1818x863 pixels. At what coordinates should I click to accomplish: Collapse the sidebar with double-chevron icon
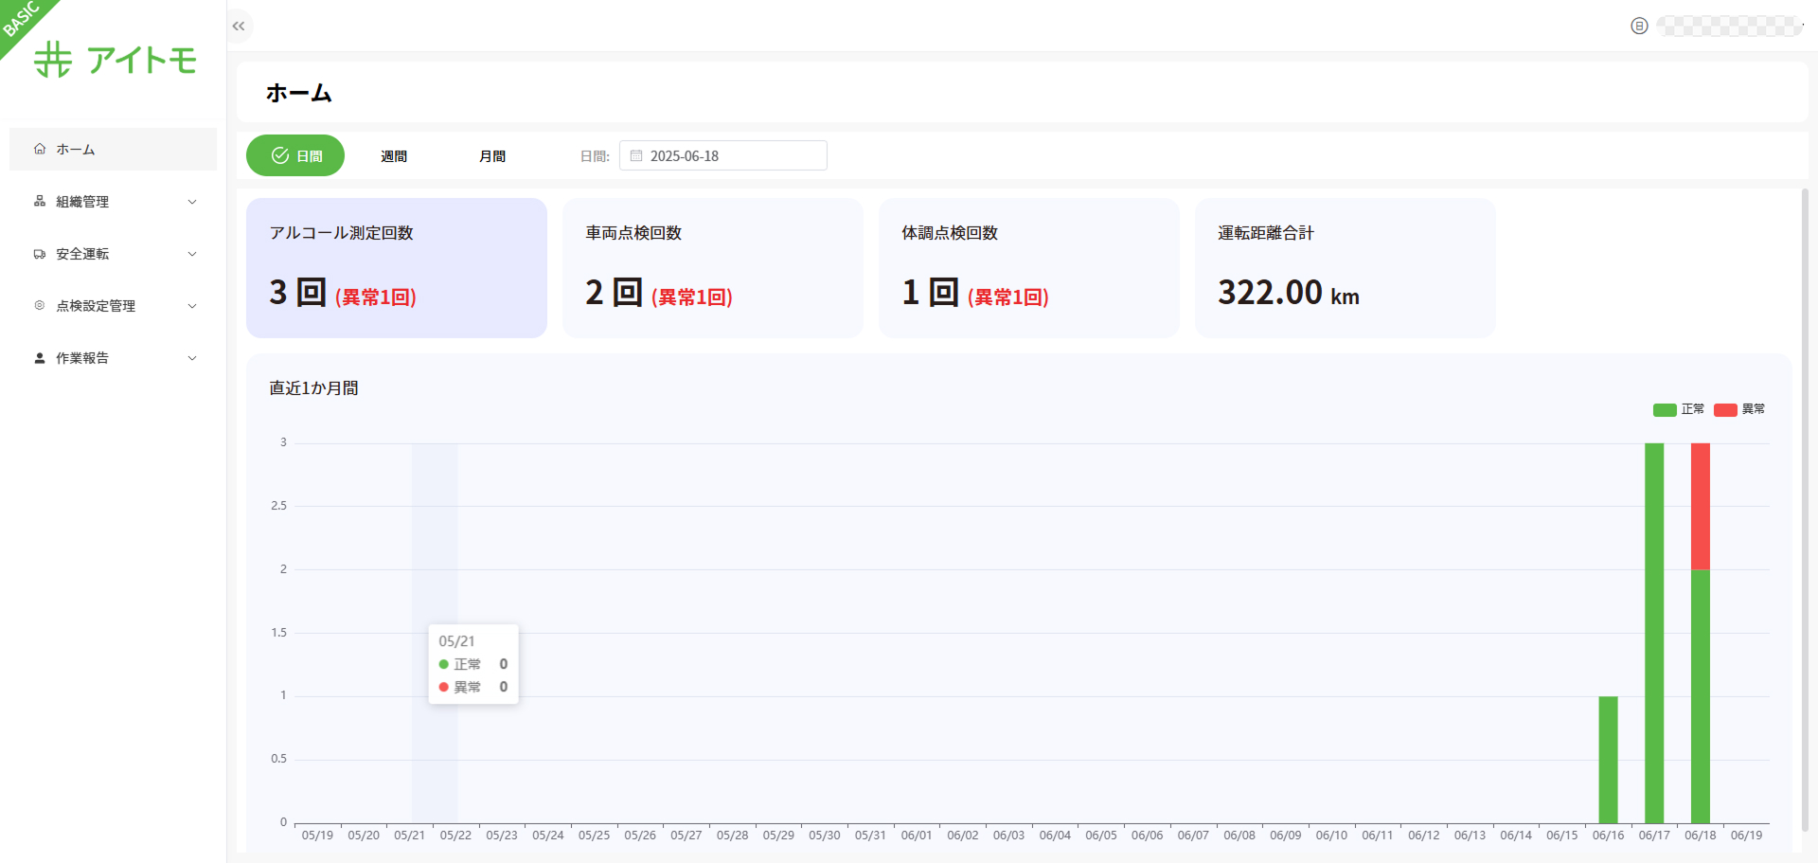point(239,27)
